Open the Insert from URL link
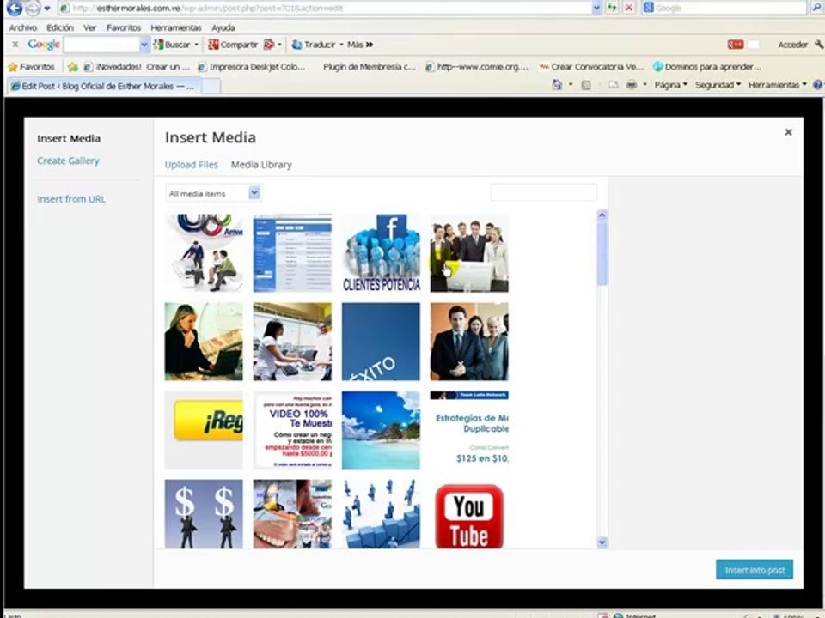Screen dimensions: 825x618 (71, 199)
